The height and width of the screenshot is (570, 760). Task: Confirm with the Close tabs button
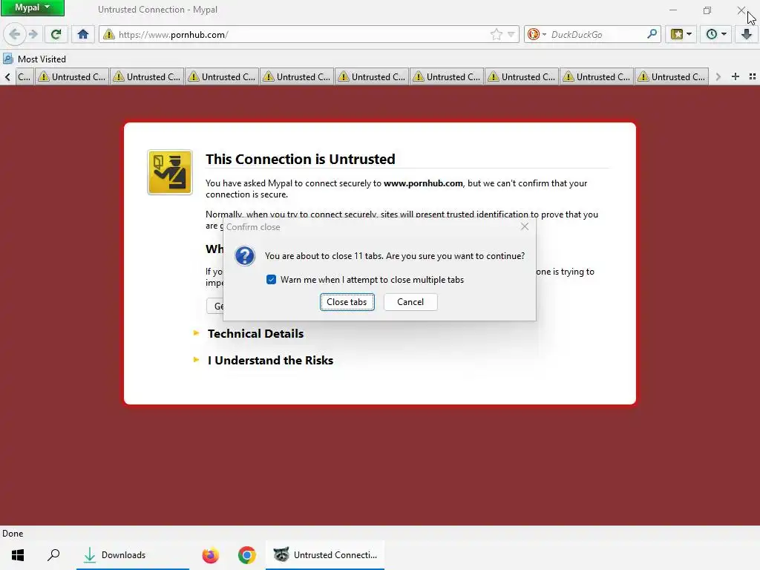point(347,302)
